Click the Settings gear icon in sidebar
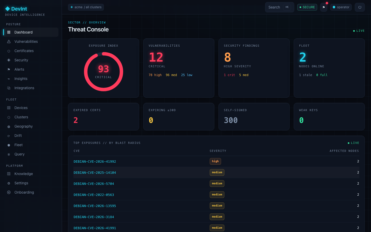 (9, 183)
